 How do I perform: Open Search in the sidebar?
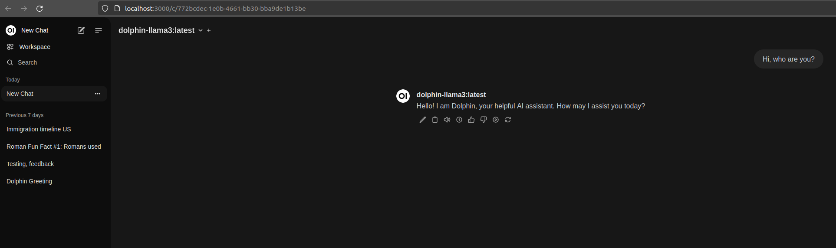(x=27, y=62)
